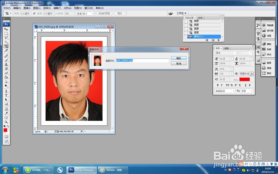
Task: Select the Rectangular Marquee tool
Action: [x=6, y=33]
